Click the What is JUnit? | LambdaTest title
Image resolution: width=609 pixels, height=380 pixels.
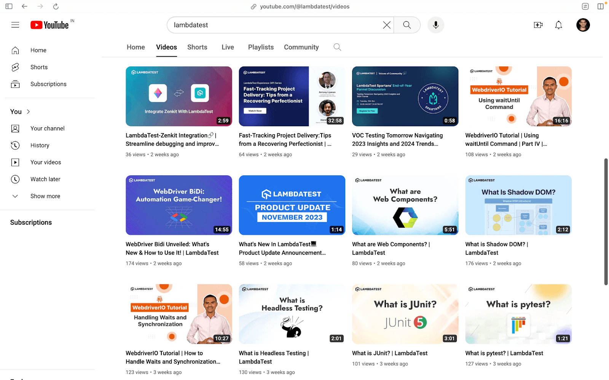pos(390,353)
